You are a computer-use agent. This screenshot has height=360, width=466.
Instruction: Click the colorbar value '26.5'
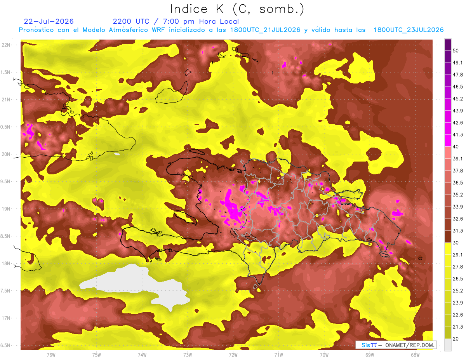point(458,278)
